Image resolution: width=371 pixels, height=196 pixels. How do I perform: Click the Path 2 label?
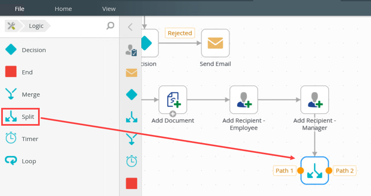[x=345, y=171]
